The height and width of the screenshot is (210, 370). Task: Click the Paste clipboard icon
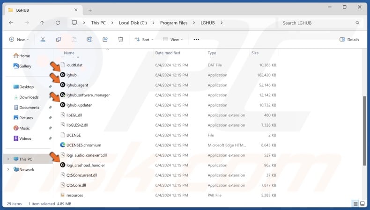[74, 40]
